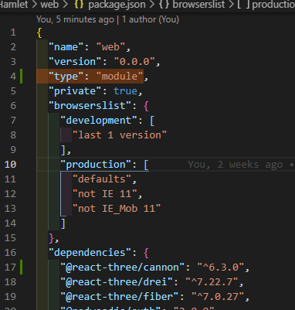Click the "last 1 version" string
The image size is (295, 310).
120,135
